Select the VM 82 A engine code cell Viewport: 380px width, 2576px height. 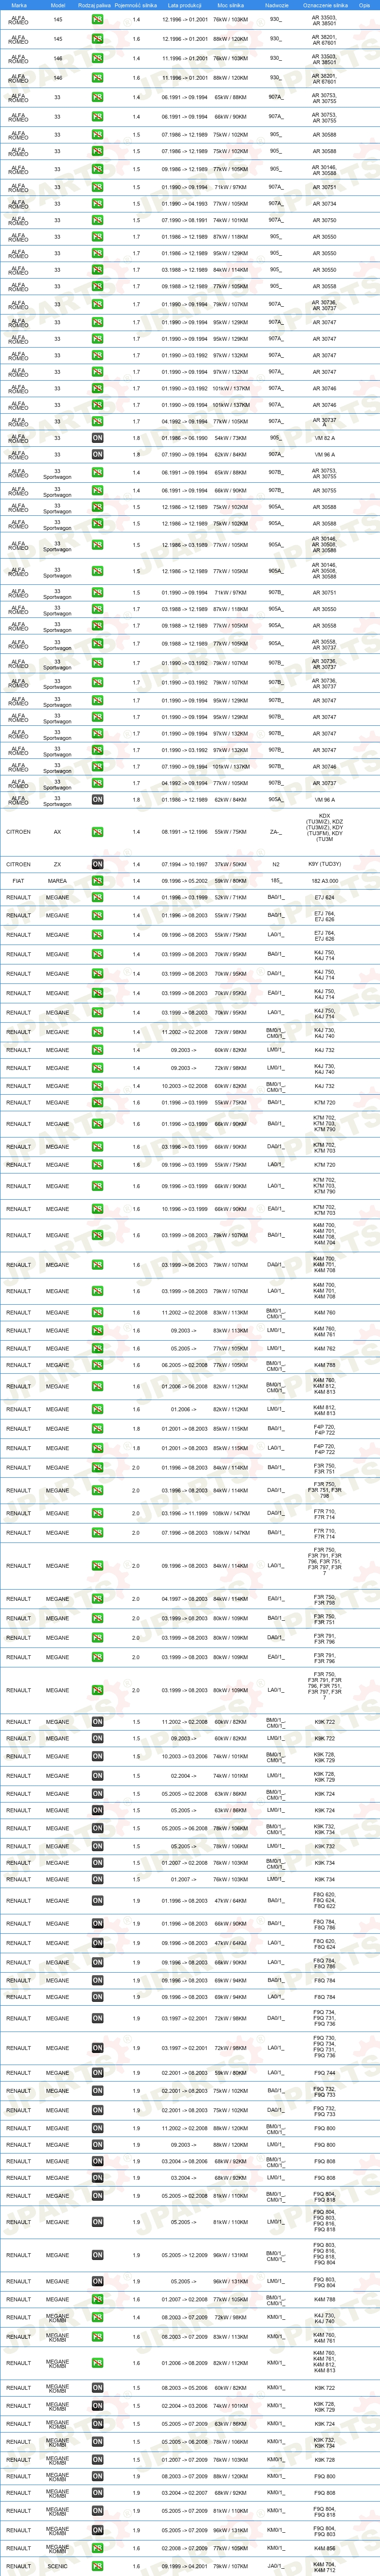[324, 438]
